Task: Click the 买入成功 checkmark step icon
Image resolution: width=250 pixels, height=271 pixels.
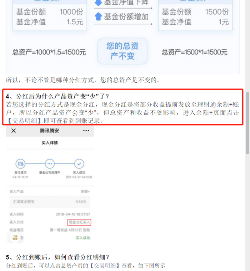Action: [x=79, y=164]
